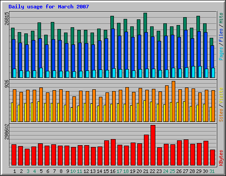This screenshot has height=176, width=226.
Task: Select day label 14 on the x-axis
Action: pos(99,171)
